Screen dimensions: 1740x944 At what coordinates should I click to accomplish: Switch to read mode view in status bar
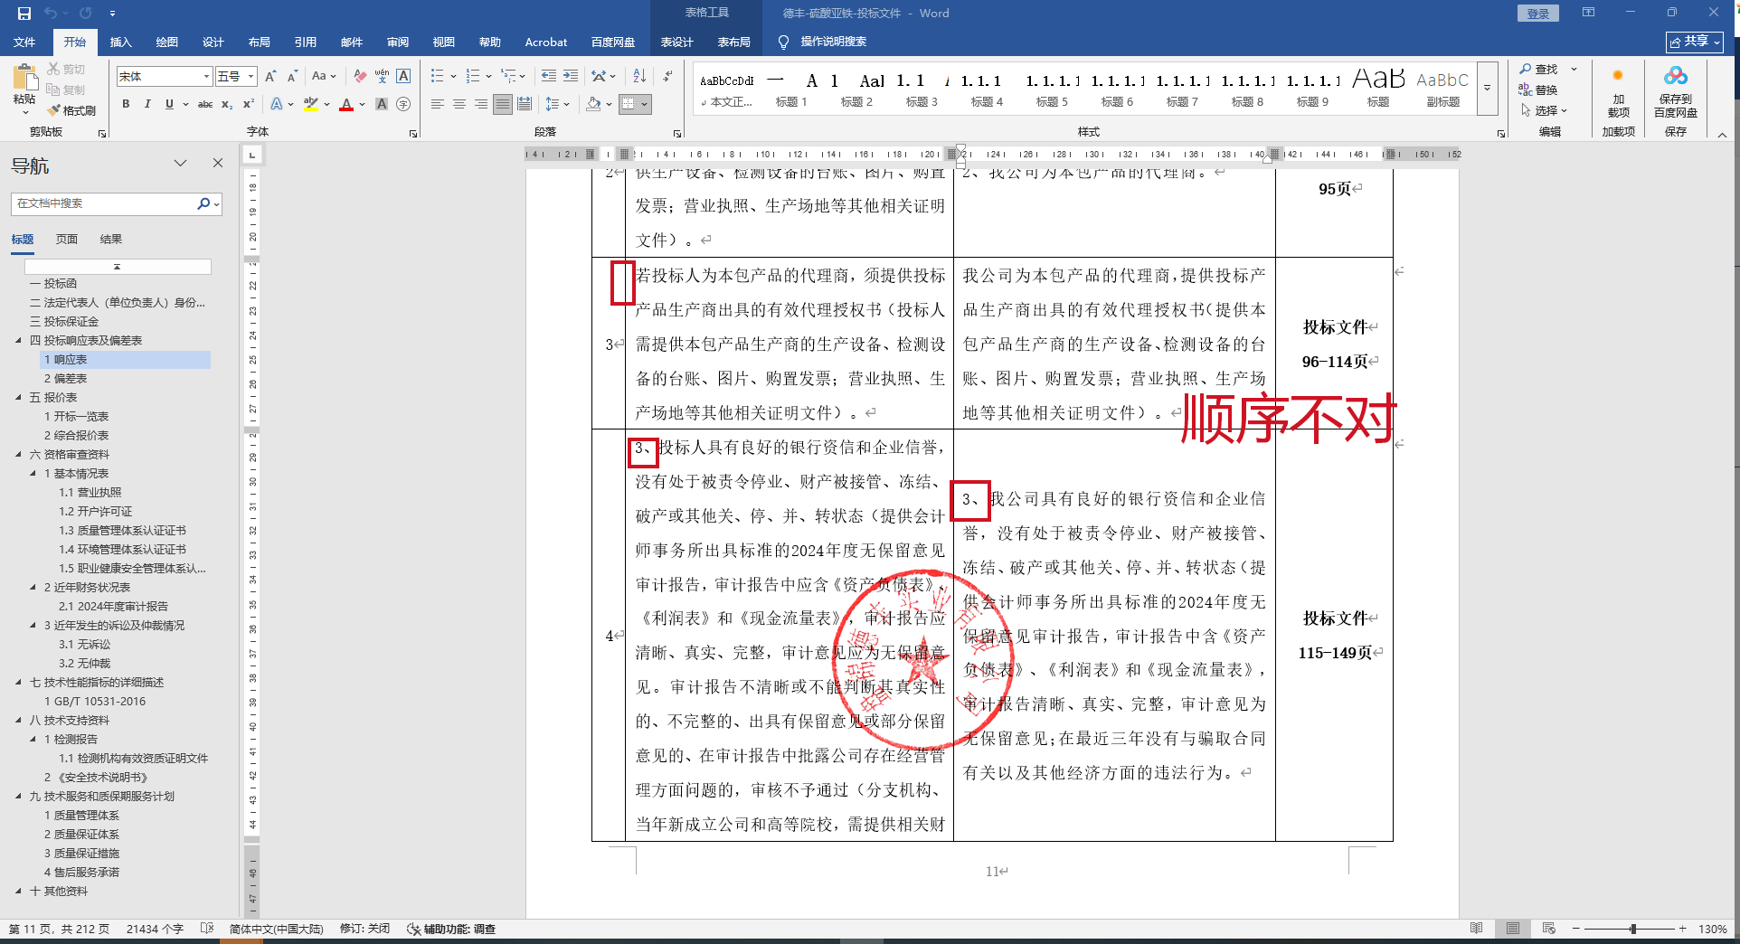[1477, 929]
